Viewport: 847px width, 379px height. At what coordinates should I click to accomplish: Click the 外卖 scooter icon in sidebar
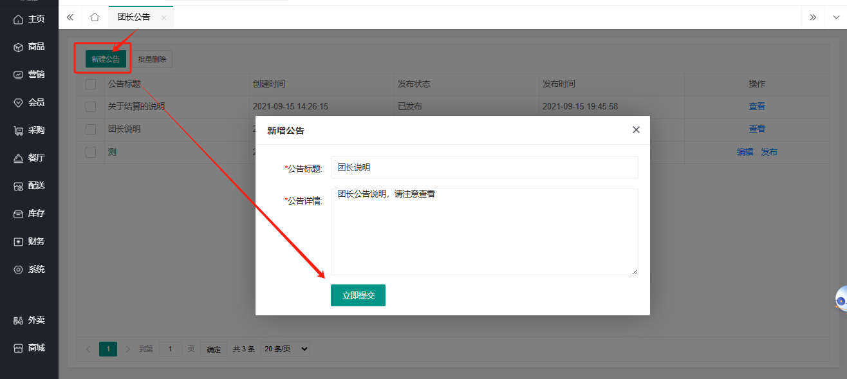click(x=18, y=320)
